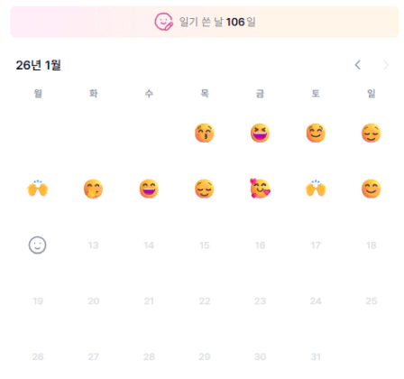
Task: Select date 15 on the calendar
Action: pos(205,245)
